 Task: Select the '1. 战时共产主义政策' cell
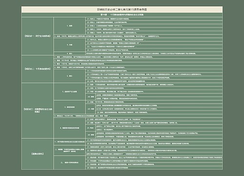pyautogui.click(x=70, y=92)
